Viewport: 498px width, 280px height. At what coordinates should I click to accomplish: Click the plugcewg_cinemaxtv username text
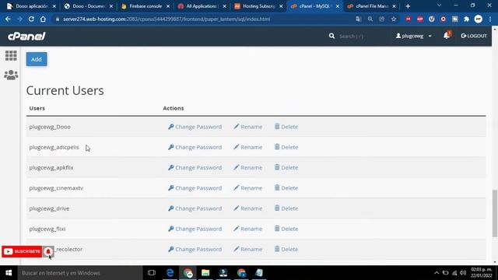click(56, 188)
